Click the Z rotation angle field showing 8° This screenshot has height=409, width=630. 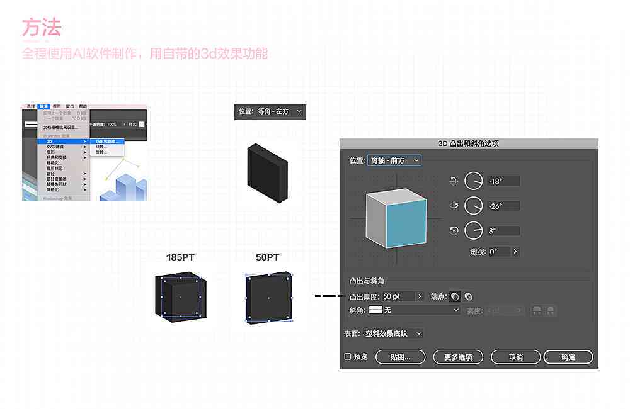503,231
